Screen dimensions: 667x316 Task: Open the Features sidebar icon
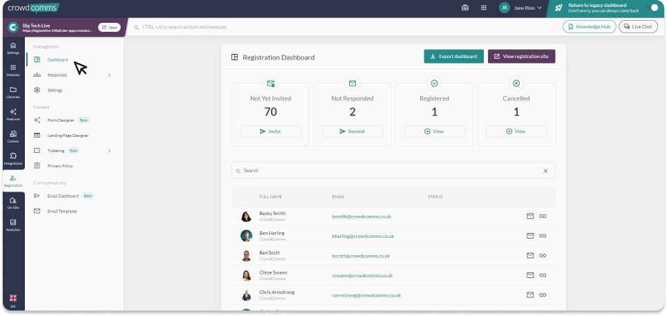[x=12, y=114]
